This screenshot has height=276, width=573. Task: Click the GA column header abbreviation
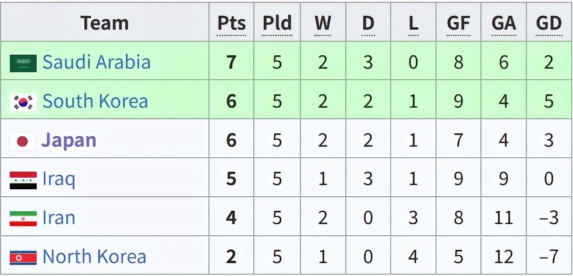(504, 23)
